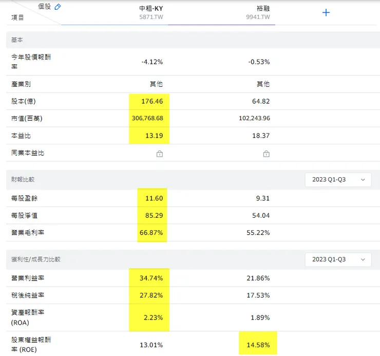The image size is (380, 356).
Task: Select the book value 85.29
Action: (154, 215)
